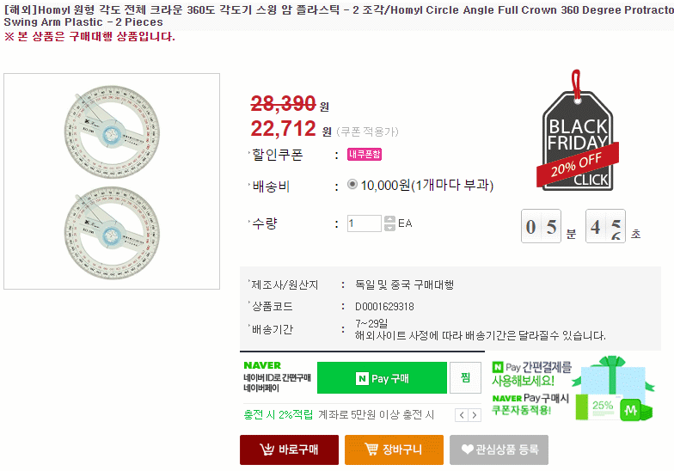Click the quantity input field
The image size is (674, 471).
point(365,223)
